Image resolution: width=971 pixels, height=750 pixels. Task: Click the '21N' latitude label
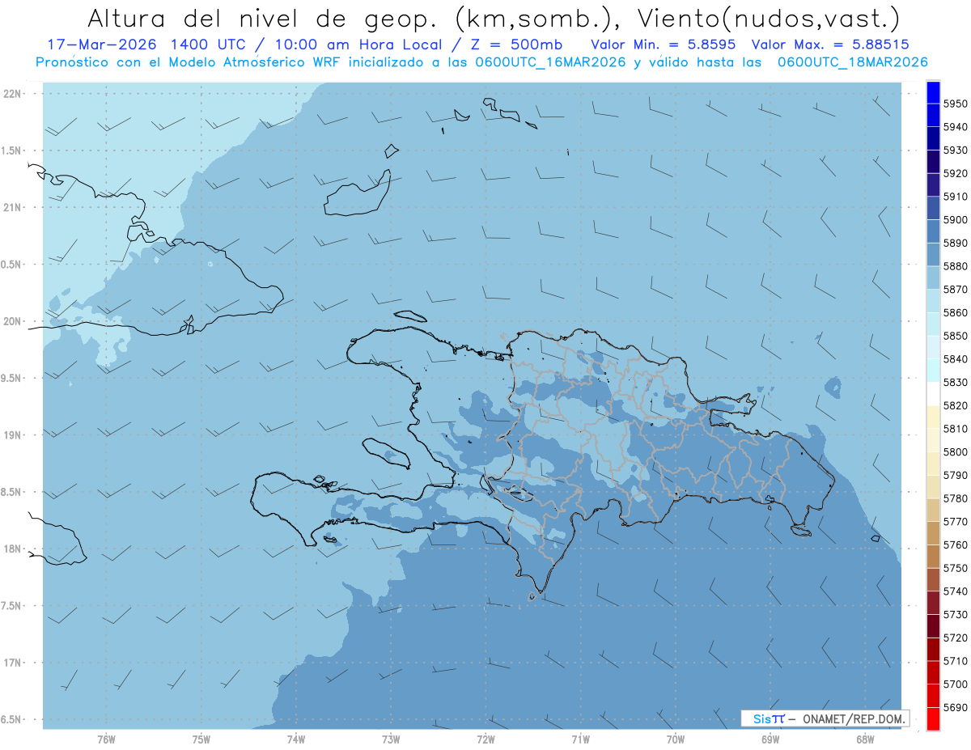(x=13, y=207)
